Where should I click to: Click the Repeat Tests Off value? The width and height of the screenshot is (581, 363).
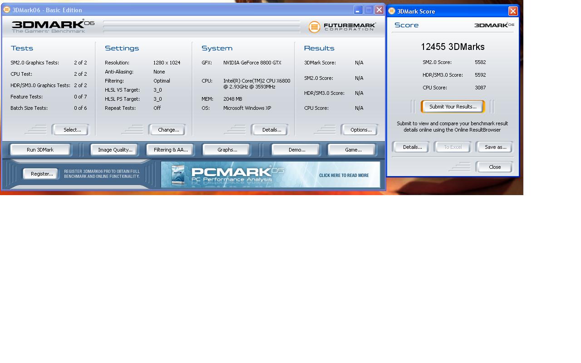tap(157, 108)
